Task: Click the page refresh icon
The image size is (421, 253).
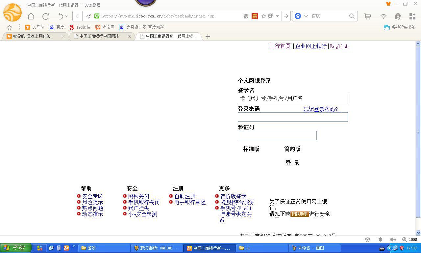Action: [x=46, y=16]
